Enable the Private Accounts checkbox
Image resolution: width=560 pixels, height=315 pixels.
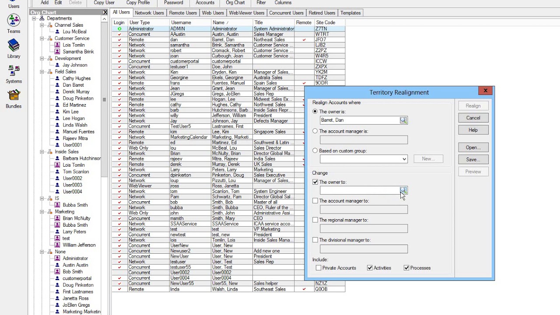pos(318,268)
